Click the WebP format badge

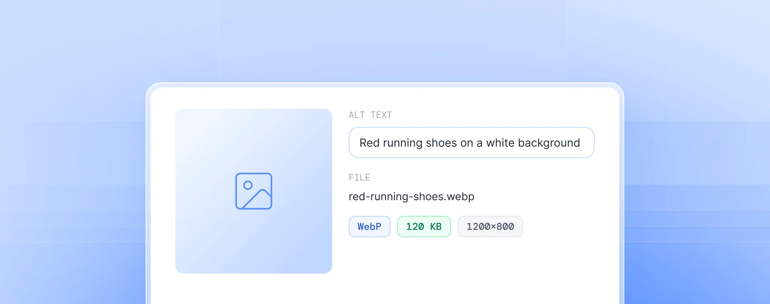[x=369, y=227]
